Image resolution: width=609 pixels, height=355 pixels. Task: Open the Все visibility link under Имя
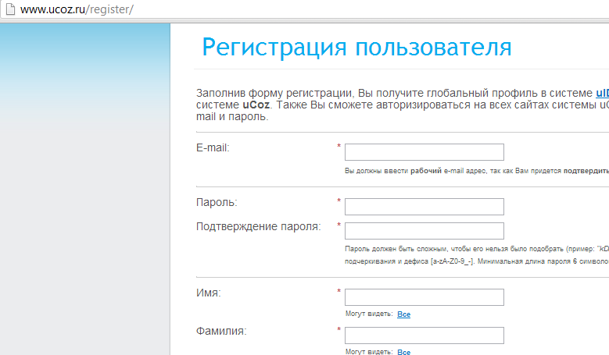point(403,314)
